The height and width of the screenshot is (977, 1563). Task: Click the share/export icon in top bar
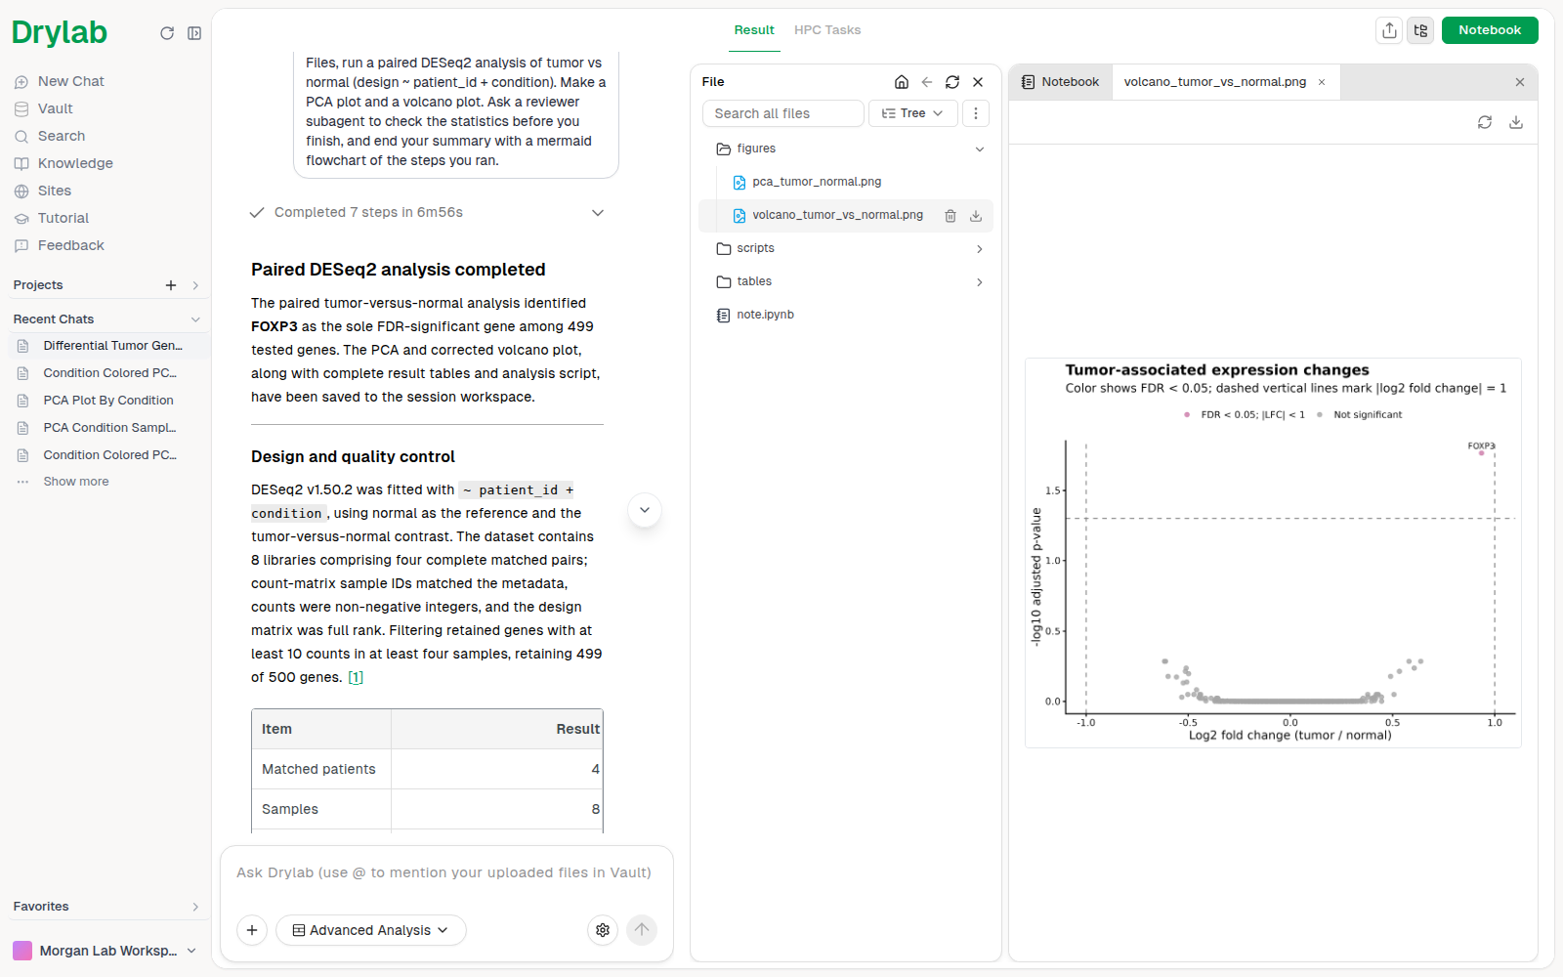click(x=1389, y=30)
